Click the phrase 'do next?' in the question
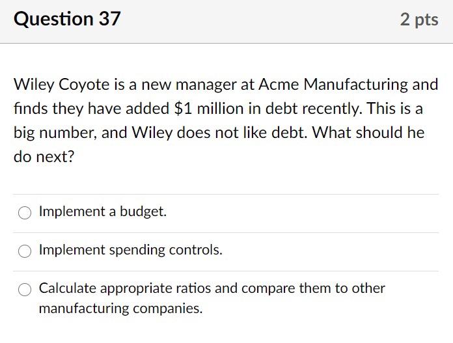This screenshot has height=343, width=453. pos(44,158)
